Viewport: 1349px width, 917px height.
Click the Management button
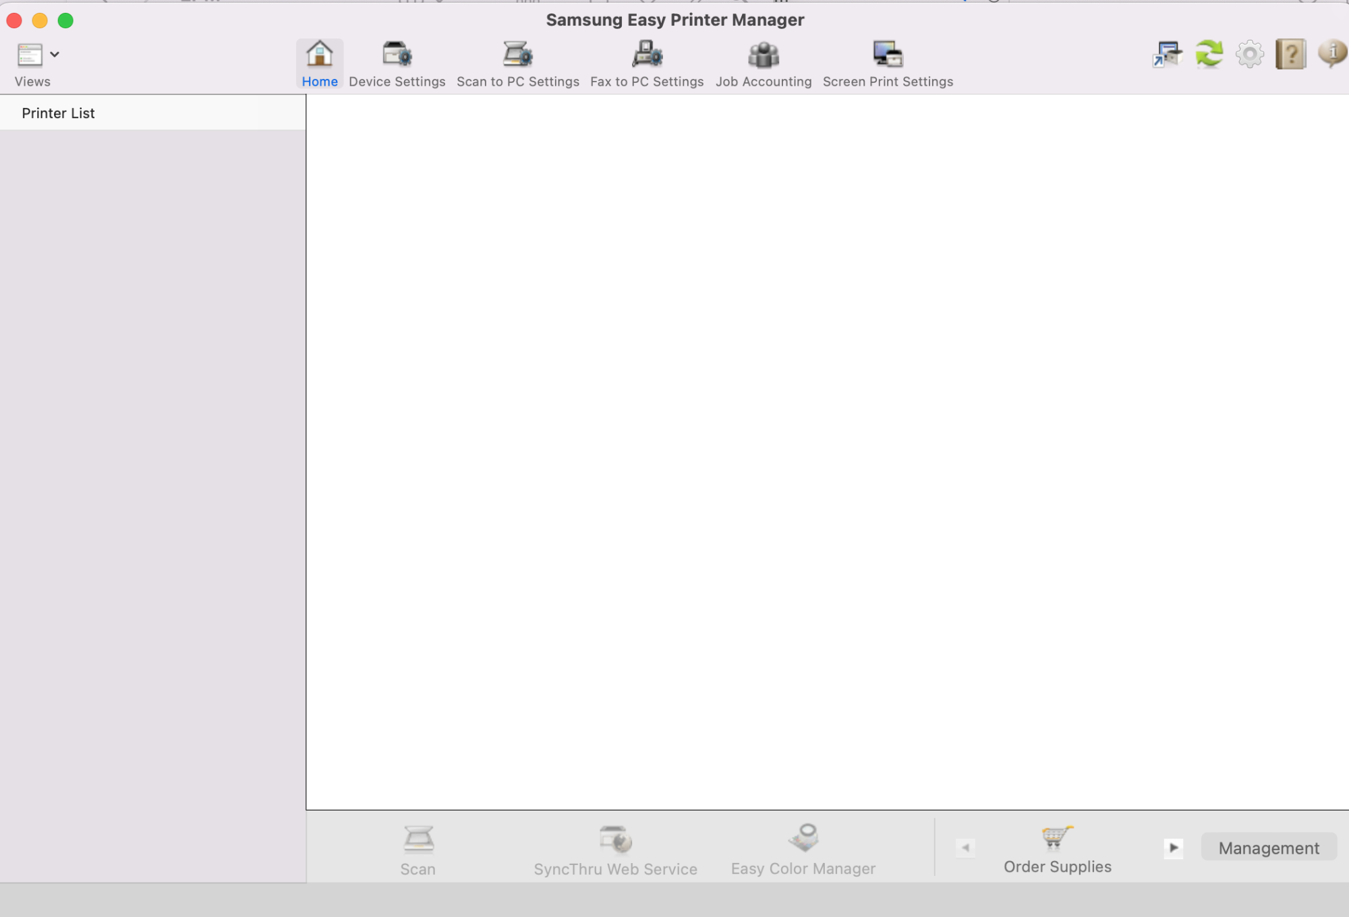pyautogui.click(x=1268, y=848)
